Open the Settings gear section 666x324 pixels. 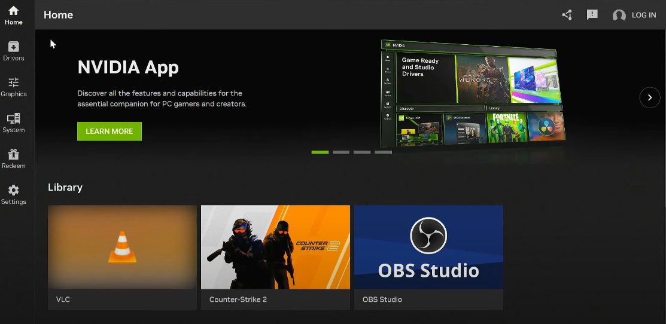(14, 195)
